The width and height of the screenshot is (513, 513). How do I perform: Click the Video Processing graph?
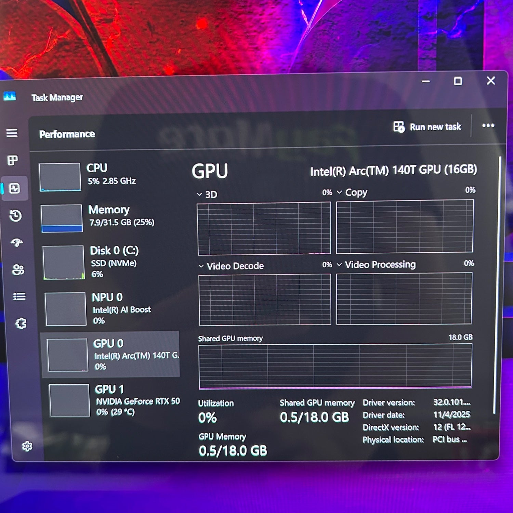point(404,299)
